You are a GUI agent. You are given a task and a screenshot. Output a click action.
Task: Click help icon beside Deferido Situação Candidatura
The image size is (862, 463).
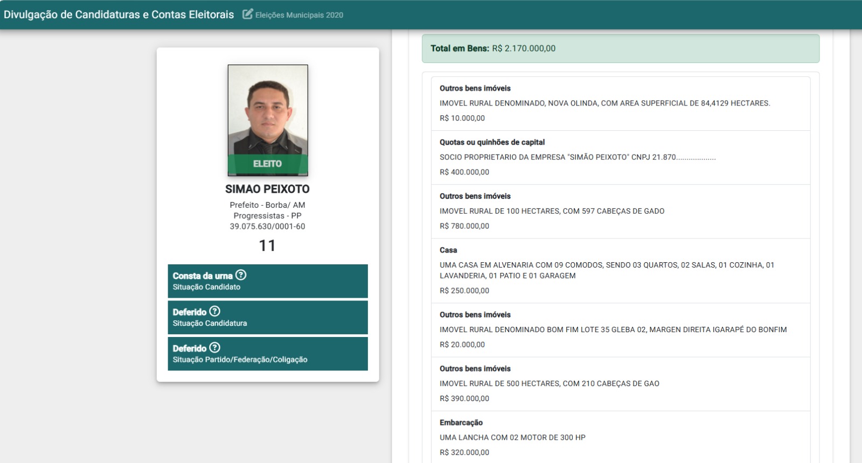pyautogui.click(x=214, y=311)
